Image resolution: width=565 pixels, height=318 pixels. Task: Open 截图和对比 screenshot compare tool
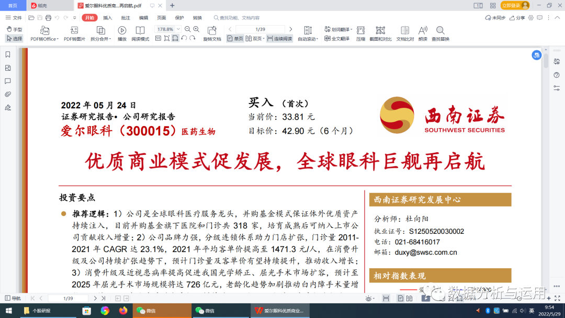380,34
